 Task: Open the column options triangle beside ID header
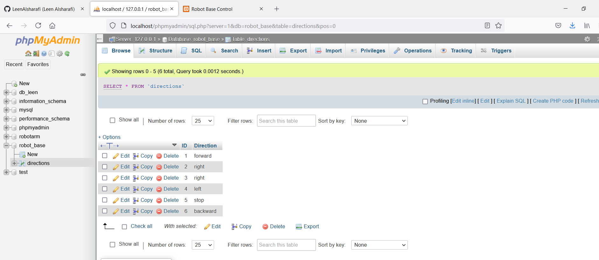click(x=174, y=145)
